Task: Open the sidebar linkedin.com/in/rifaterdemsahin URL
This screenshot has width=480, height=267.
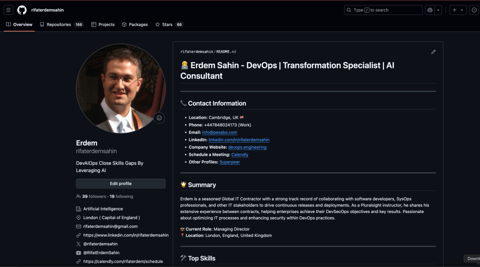Action: point(126,235)
